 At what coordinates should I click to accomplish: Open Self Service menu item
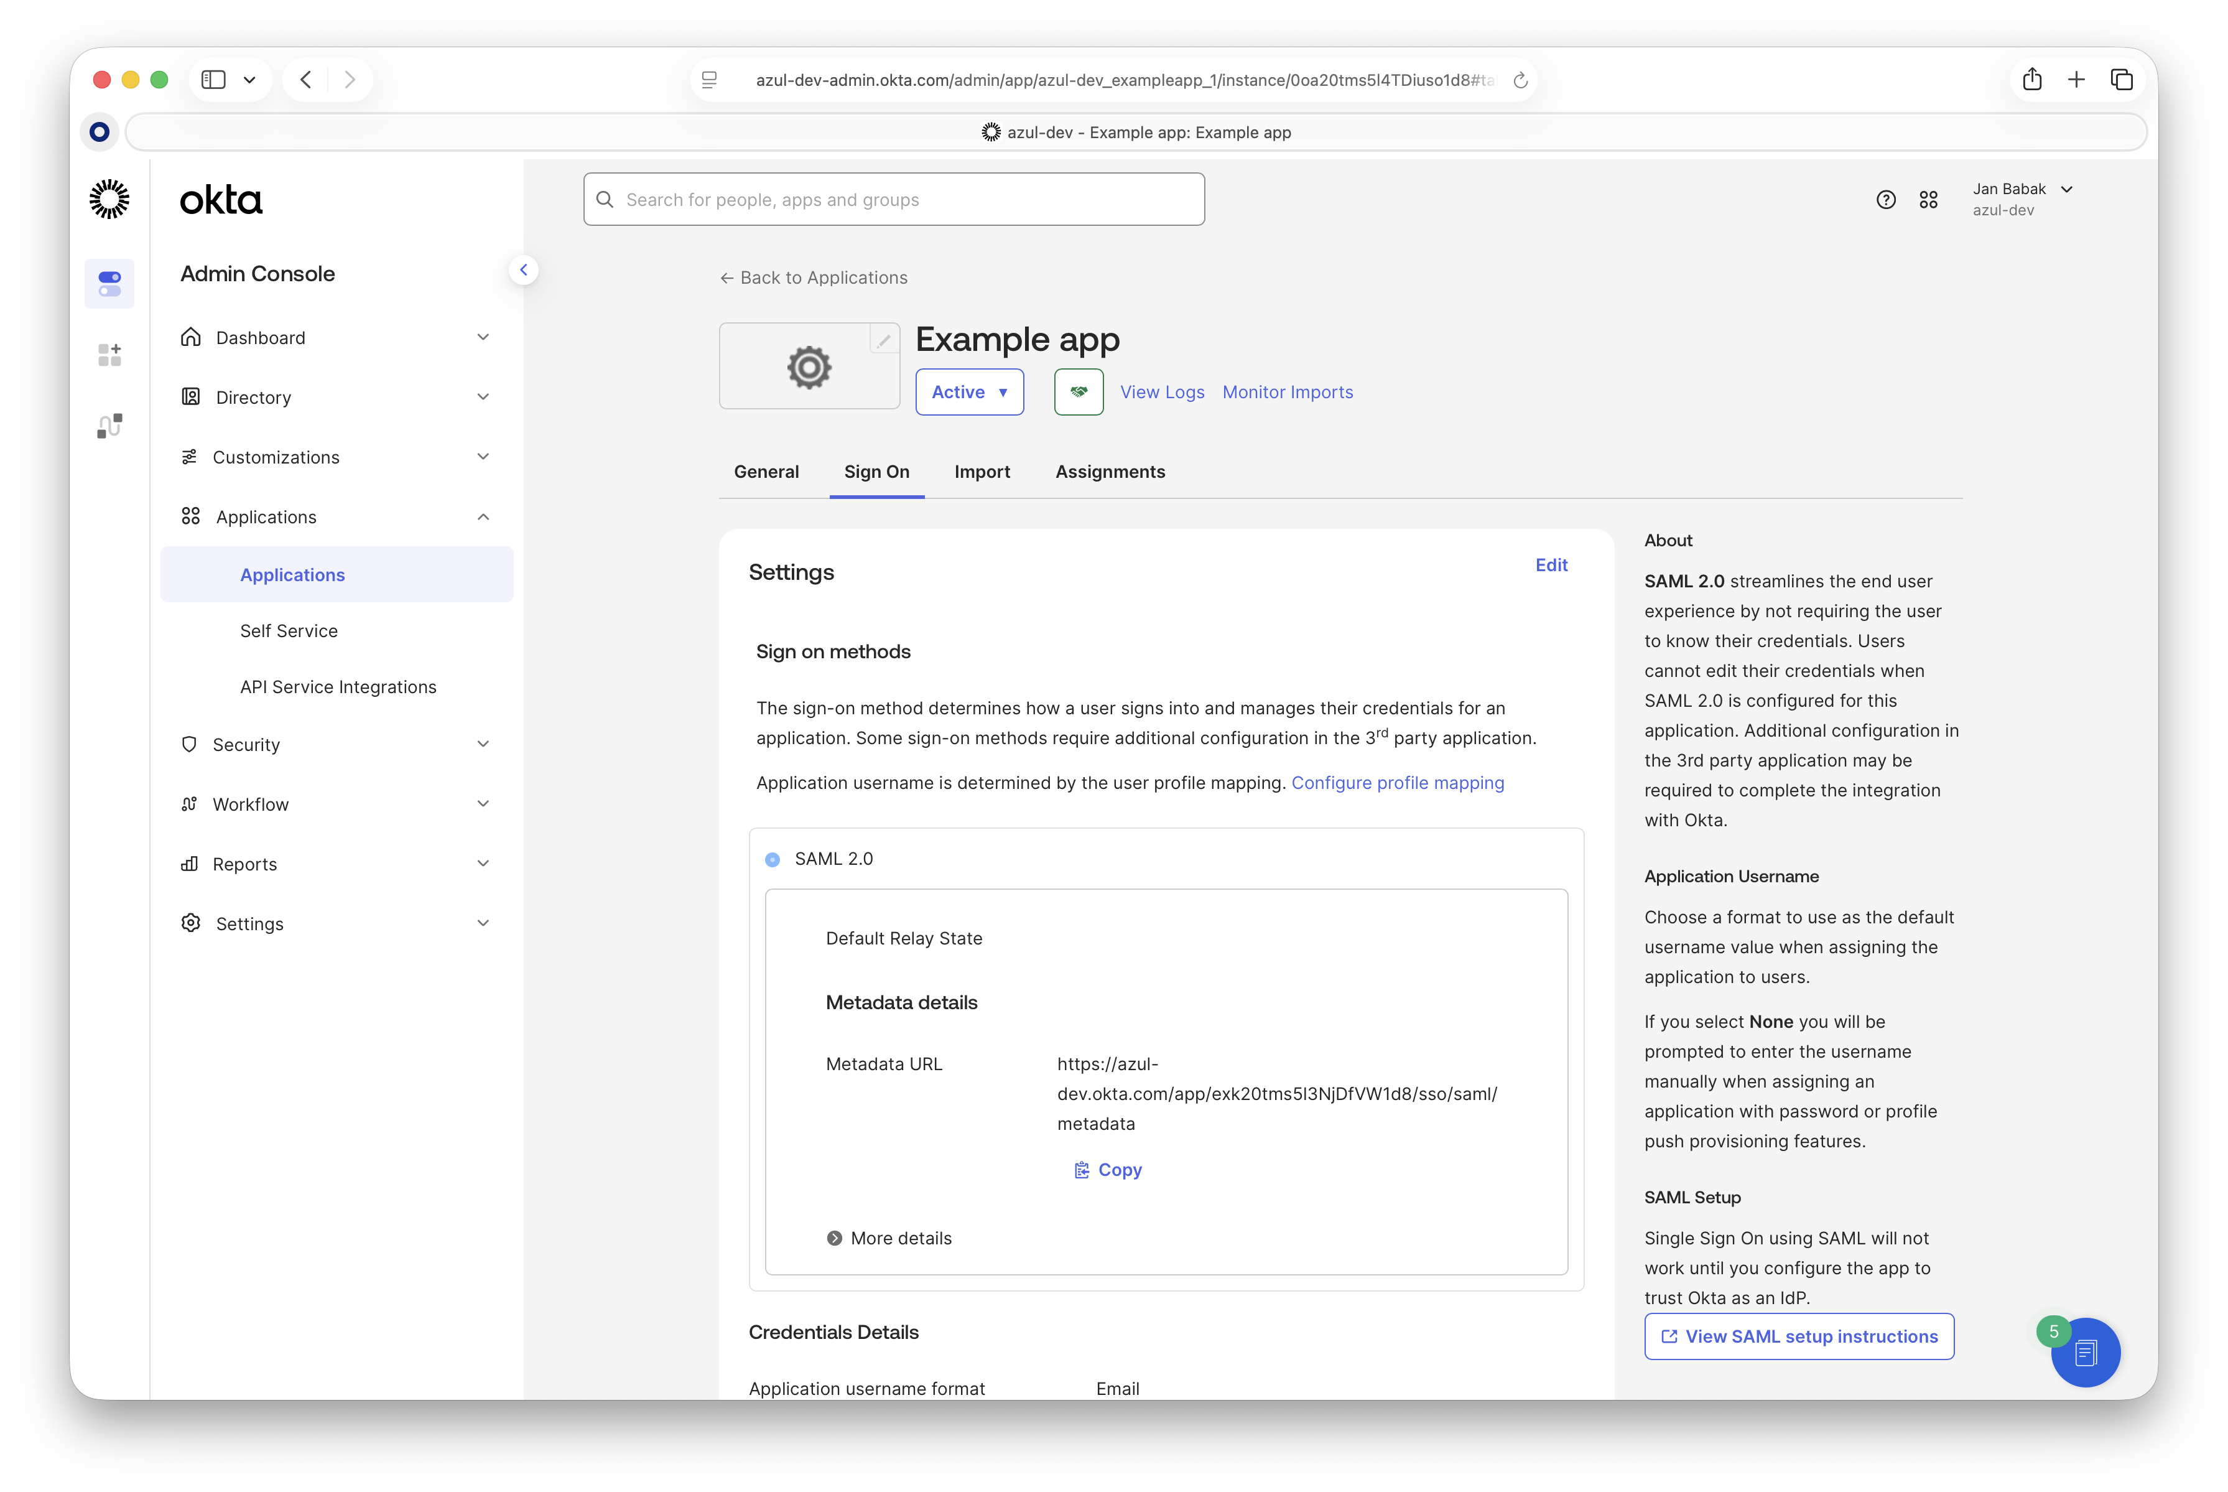(289, 631)
